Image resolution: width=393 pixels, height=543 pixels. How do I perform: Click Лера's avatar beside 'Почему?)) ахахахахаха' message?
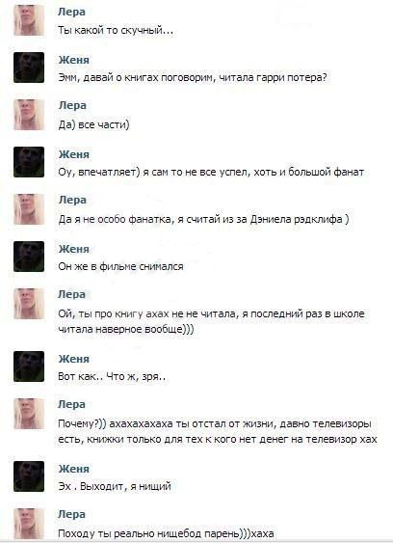29,414
